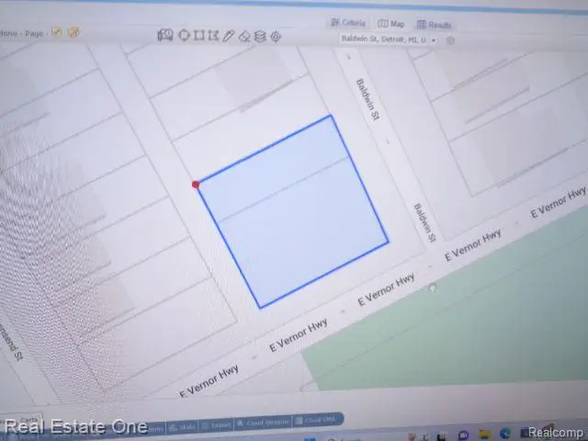The height and width of the screenshot is (441, 588).
Task: Select the blue highlighted parcel
Action: (x=293, y=212)
